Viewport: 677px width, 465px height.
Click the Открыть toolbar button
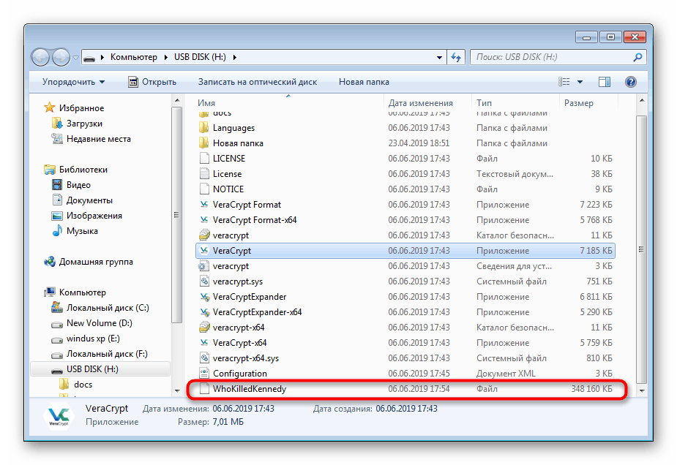152,82
